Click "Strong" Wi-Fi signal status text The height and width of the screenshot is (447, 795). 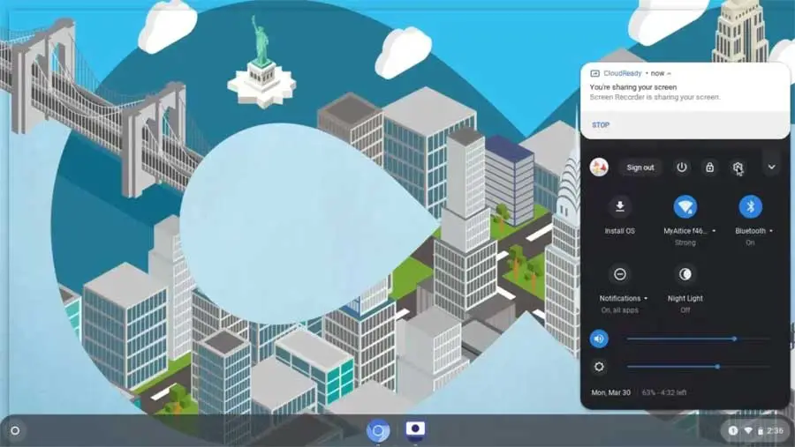[x=685, y=242]
